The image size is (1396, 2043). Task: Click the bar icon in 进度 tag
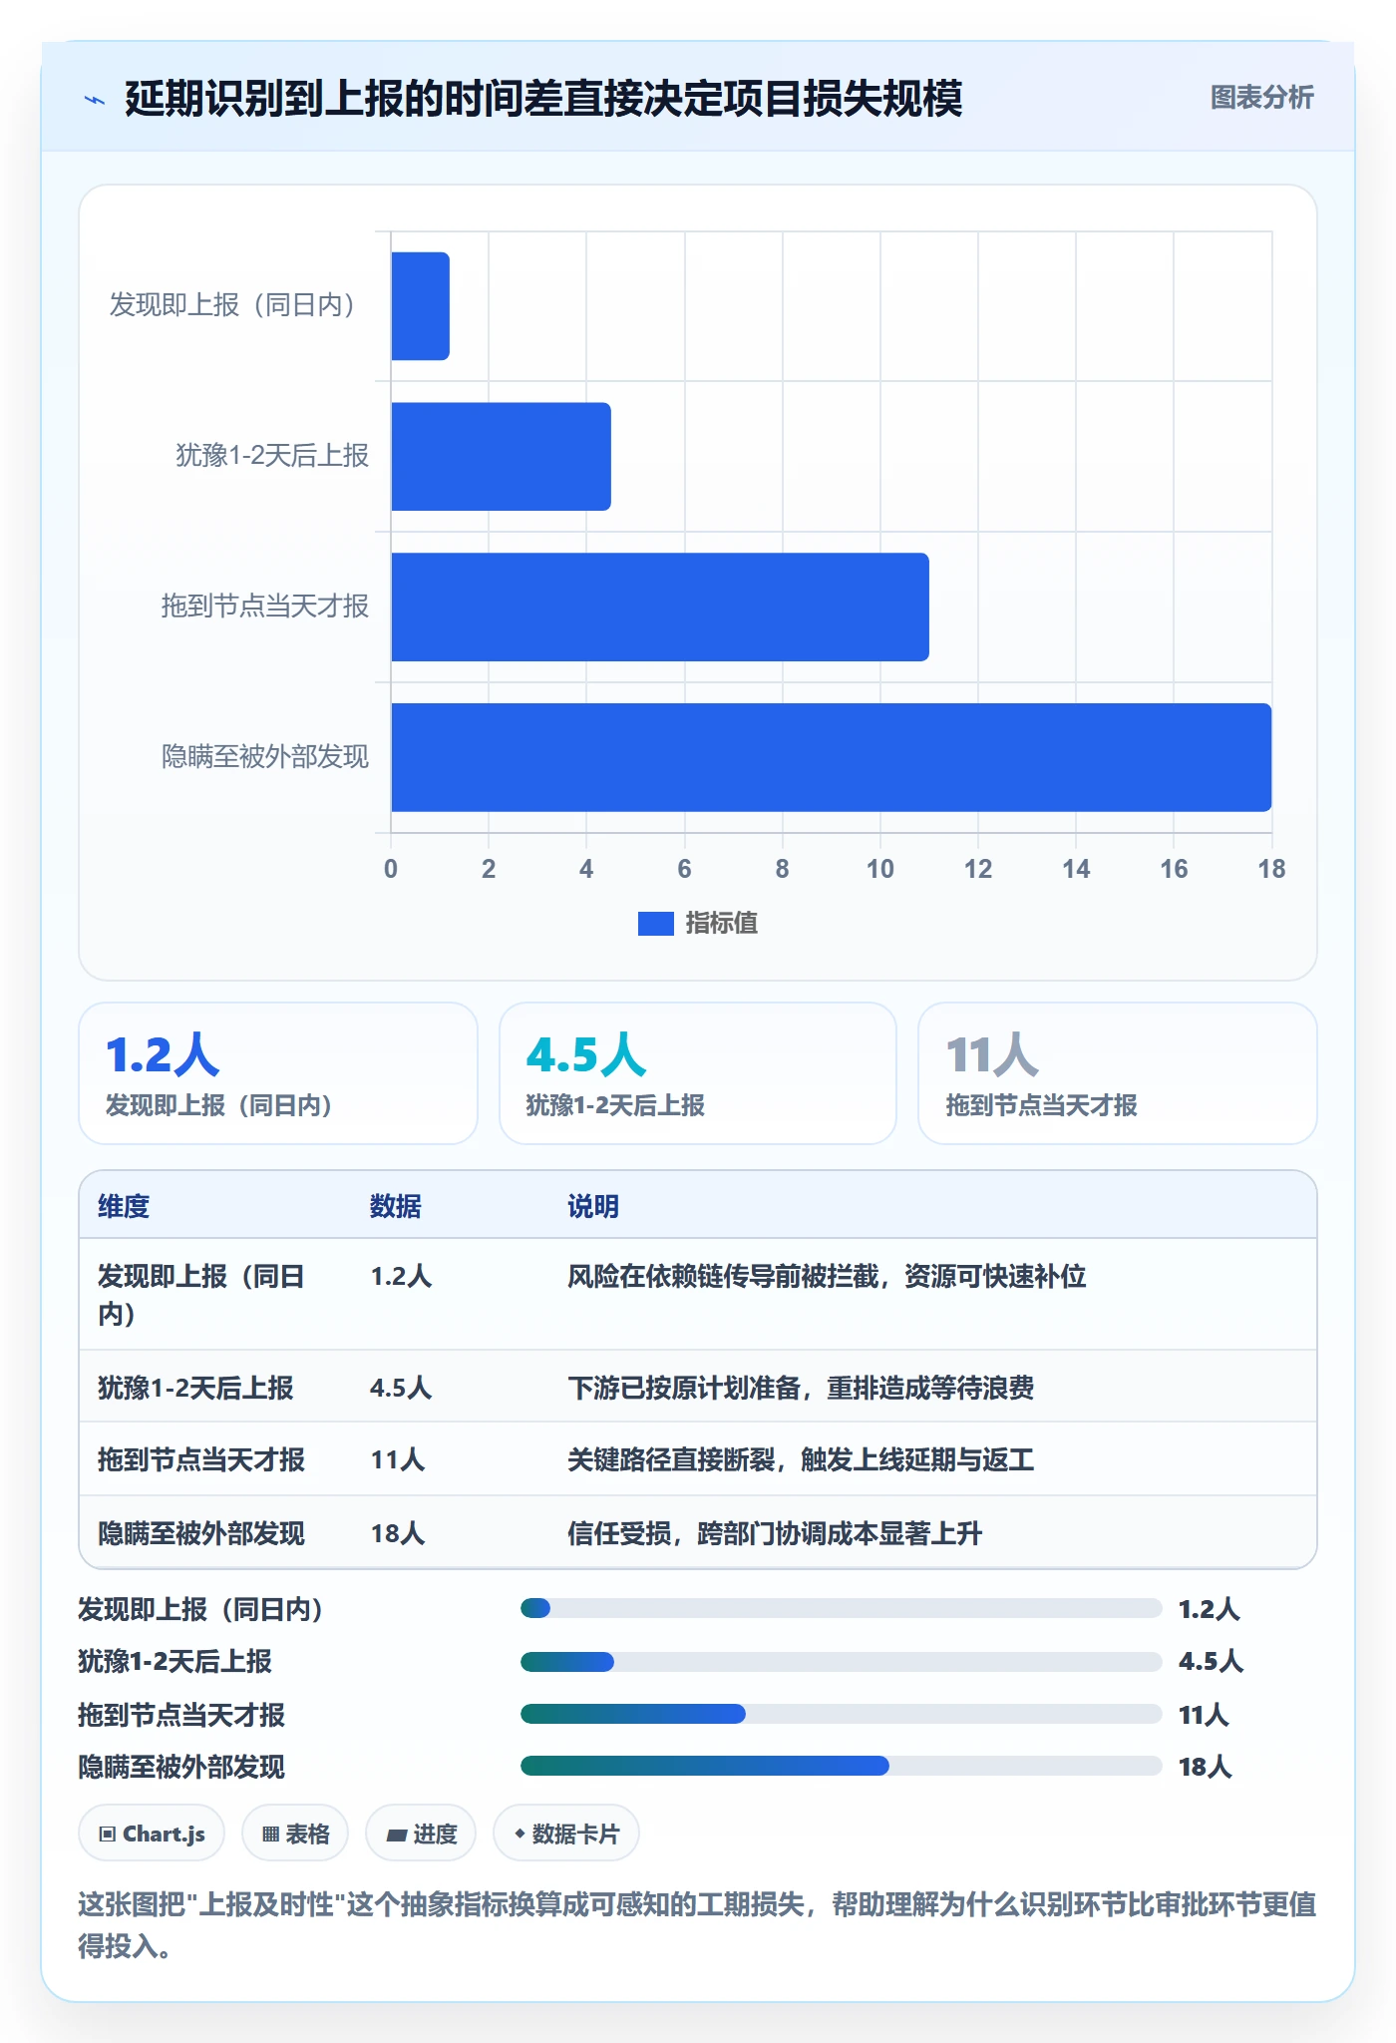(x=396, y=1835)
